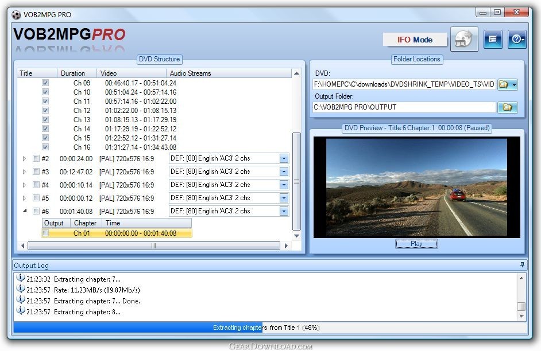The width and height of the screenshot is (541, 351).
Task: Uncheck chapter Ch 11 checkbox
Action: (45, 102)
